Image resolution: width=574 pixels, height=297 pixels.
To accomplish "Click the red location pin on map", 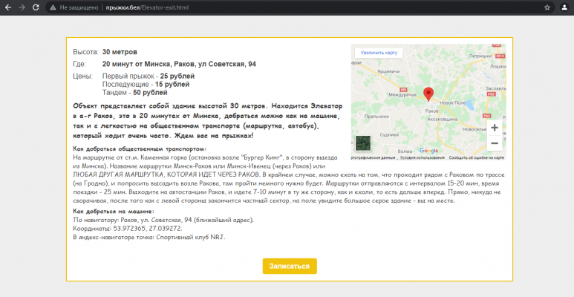I will click(x=428, y=94).
